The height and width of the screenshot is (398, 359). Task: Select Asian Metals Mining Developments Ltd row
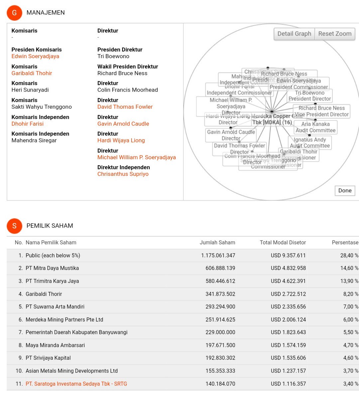pos(183,371)
